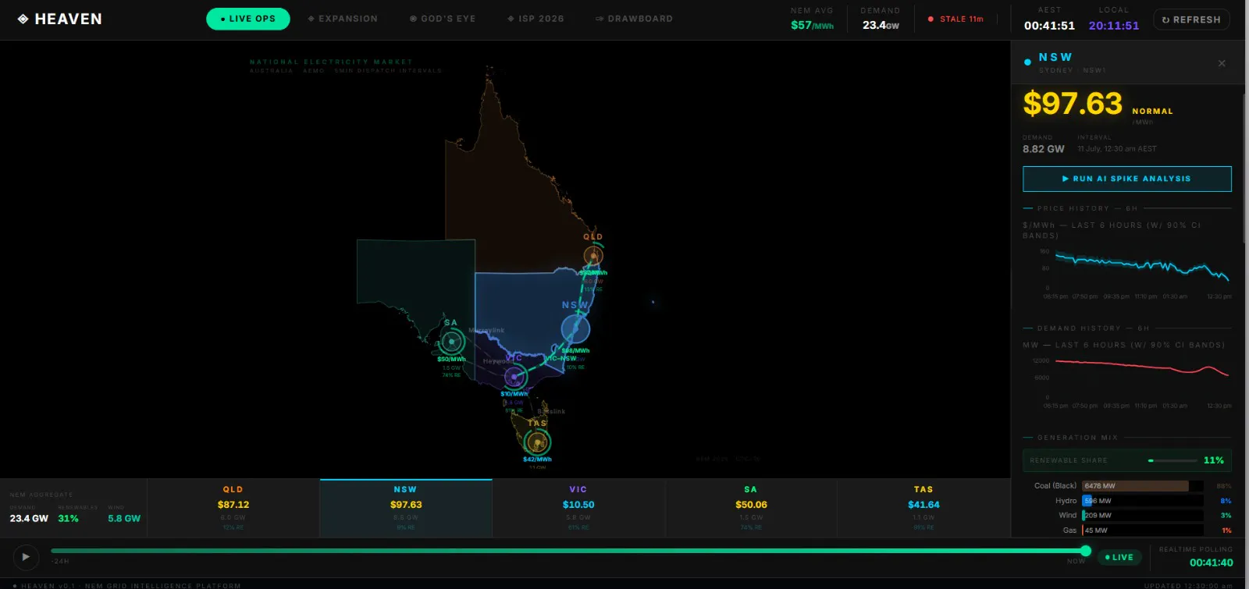Viewport: 1249px width, 589px height.
Task: Click the Wind 209 MW bar
Action: (1143, 516)
